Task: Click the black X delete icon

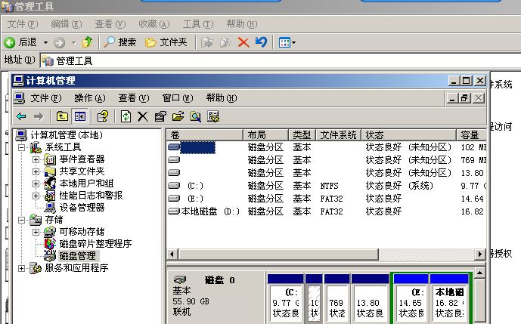Action: coord(143,116)
